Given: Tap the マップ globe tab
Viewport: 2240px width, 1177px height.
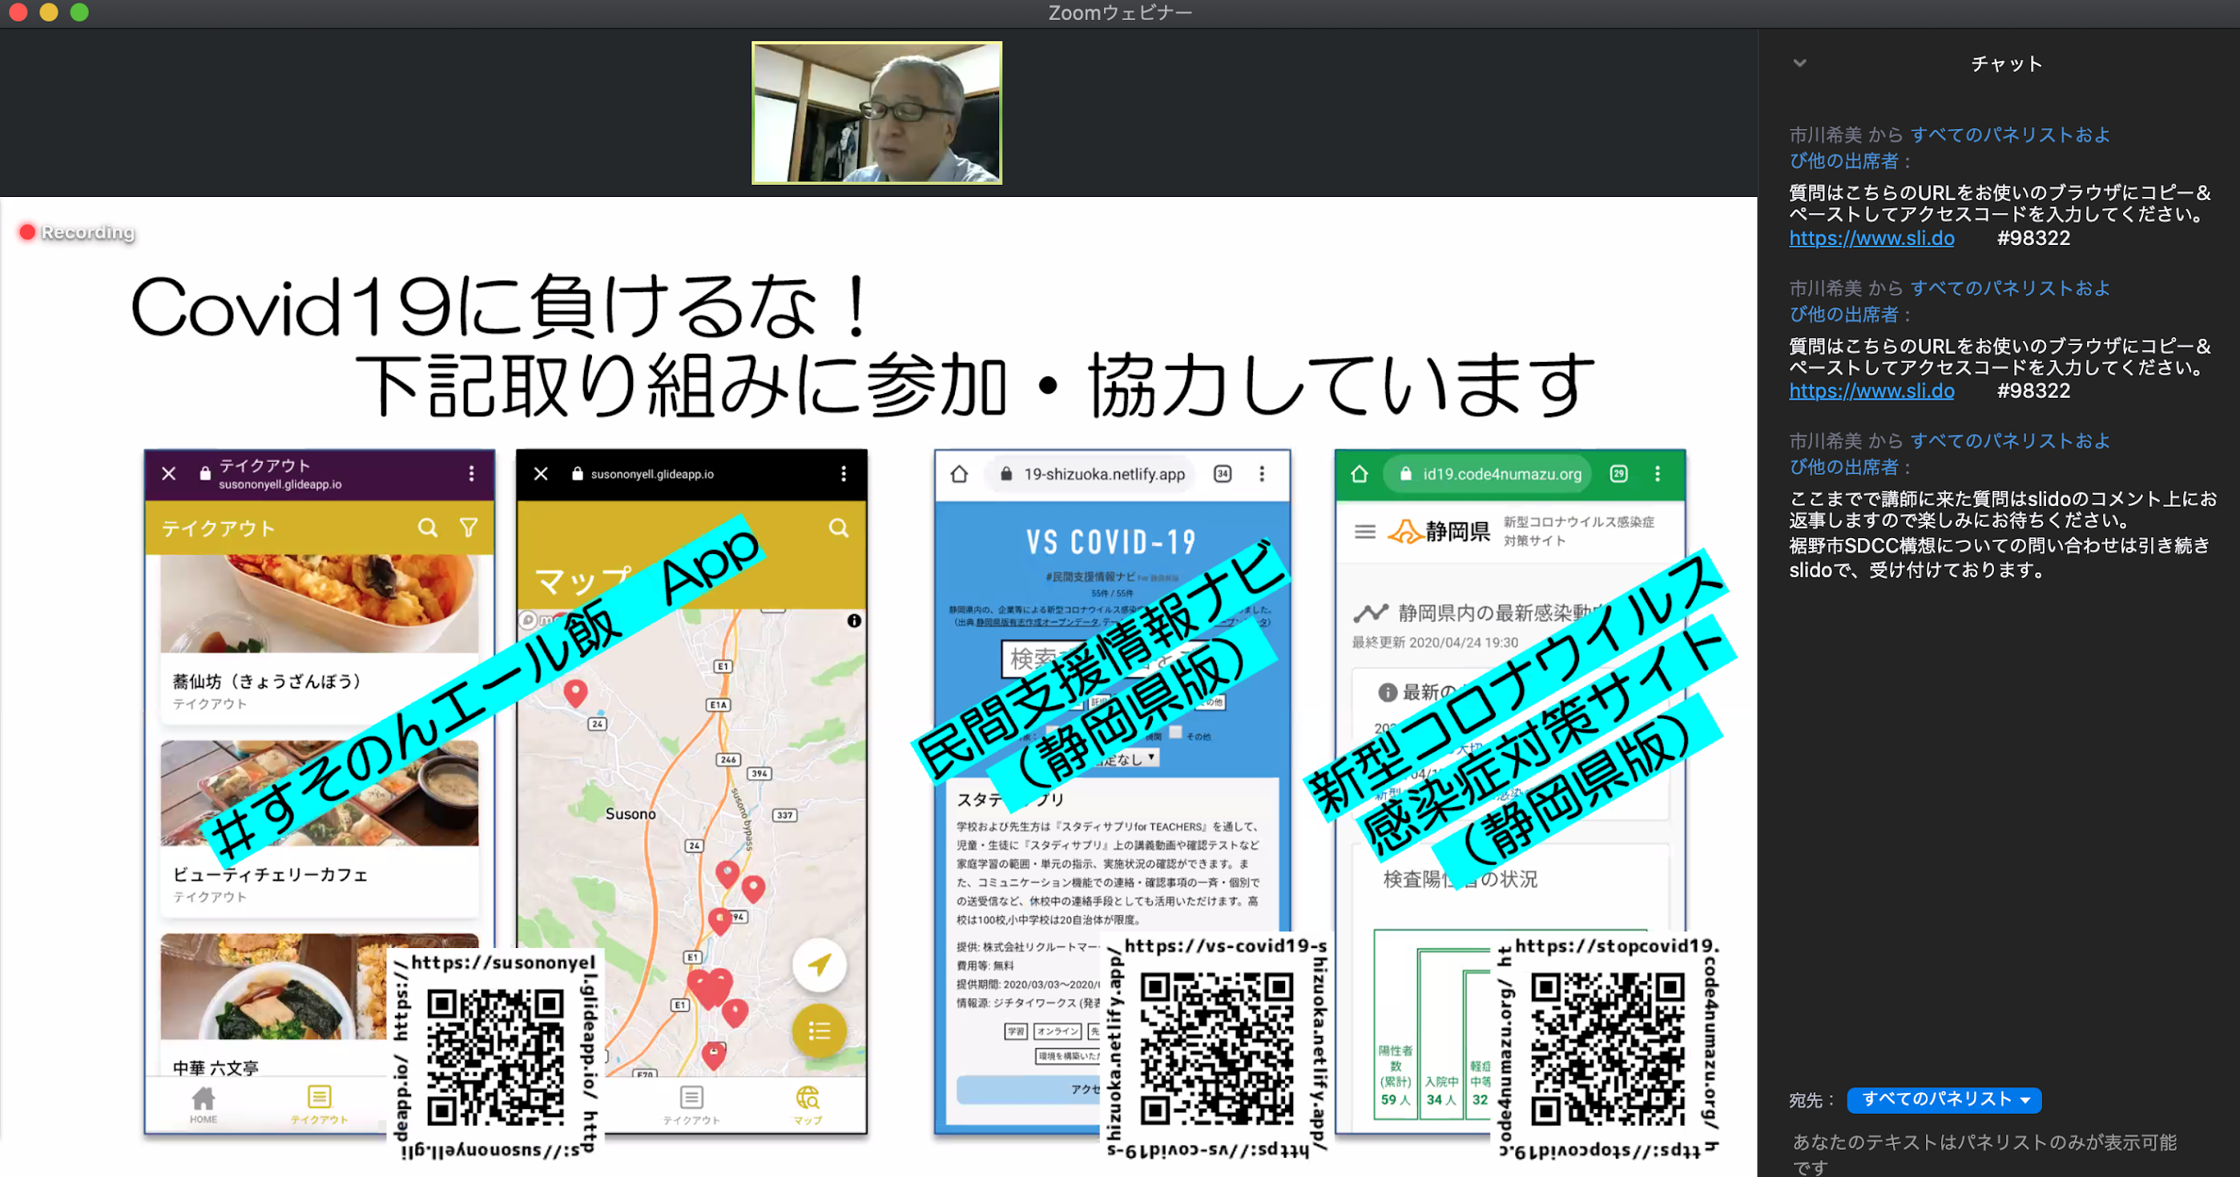Looking at the screenshot, I should click(808, 1104).
